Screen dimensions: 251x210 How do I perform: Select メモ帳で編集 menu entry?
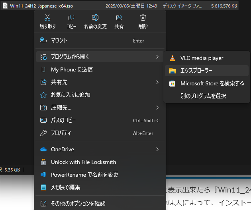100,187
